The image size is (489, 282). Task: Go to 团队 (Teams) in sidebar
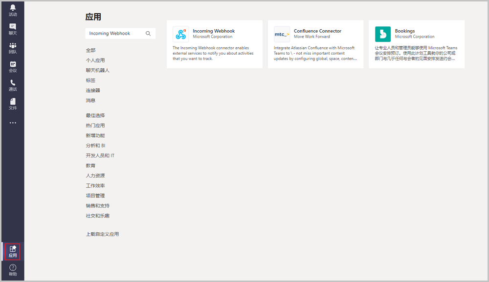pos(13,48)
